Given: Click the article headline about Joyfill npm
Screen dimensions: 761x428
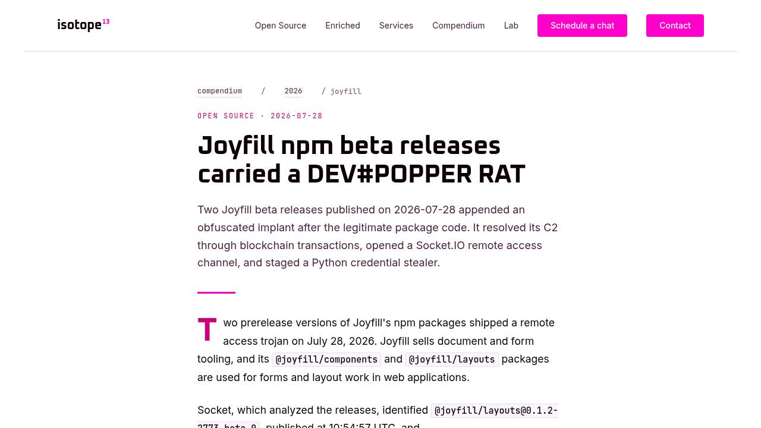Looking at the screenshot, I should (x=361, y=160).
